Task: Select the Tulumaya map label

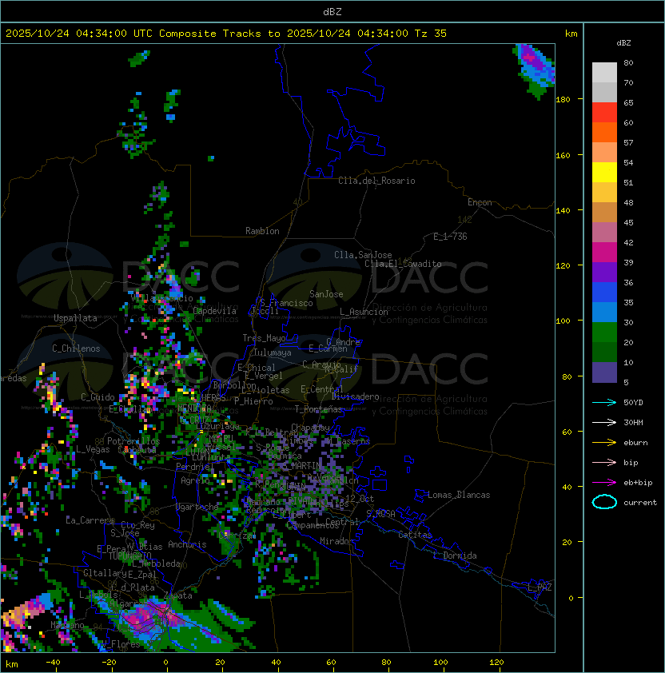Action: pyautogui.click(x=273, y=352)
